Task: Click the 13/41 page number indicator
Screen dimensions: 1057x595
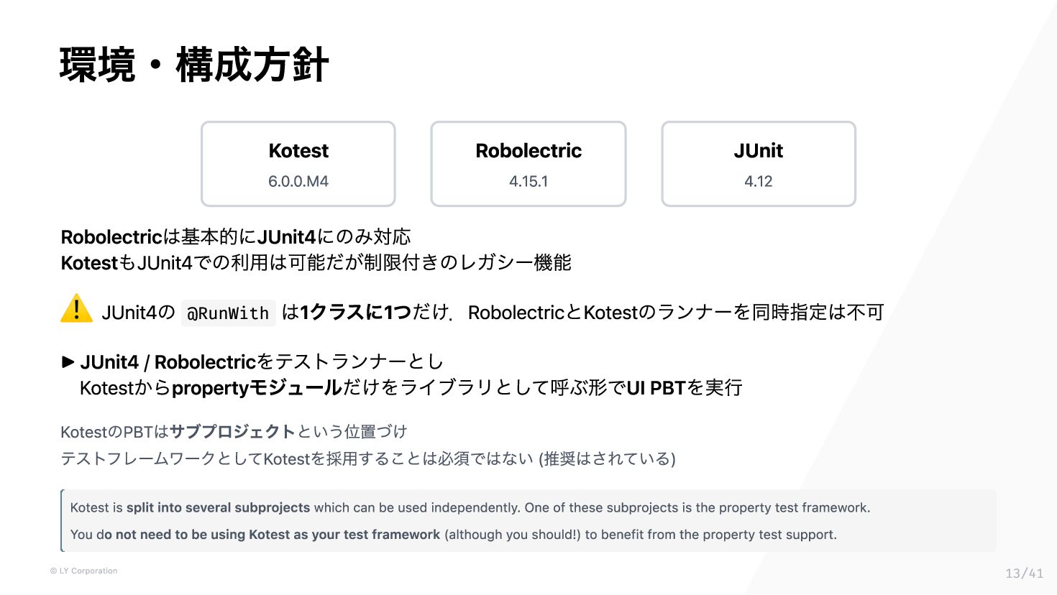Action: click(x=1024, y=573)
